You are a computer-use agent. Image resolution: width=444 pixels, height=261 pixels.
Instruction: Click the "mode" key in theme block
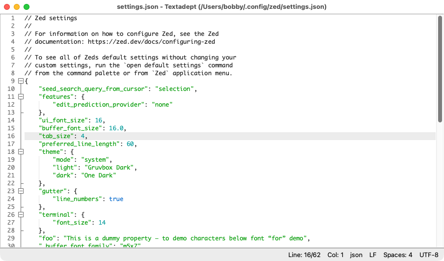click(x=63, y=160)
